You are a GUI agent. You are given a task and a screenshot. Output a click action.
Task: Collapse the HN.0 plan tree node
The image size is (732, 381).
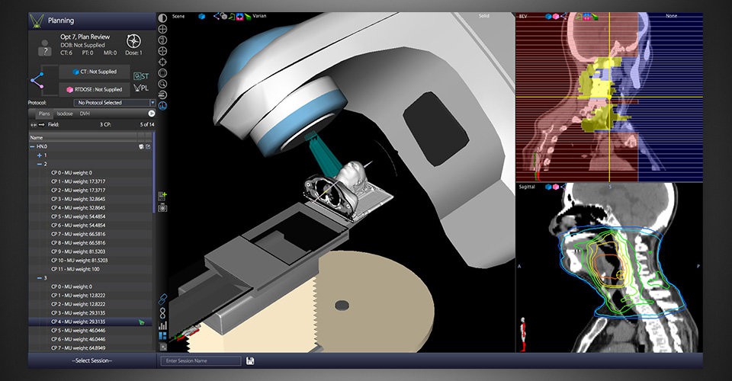click(32, 146)
